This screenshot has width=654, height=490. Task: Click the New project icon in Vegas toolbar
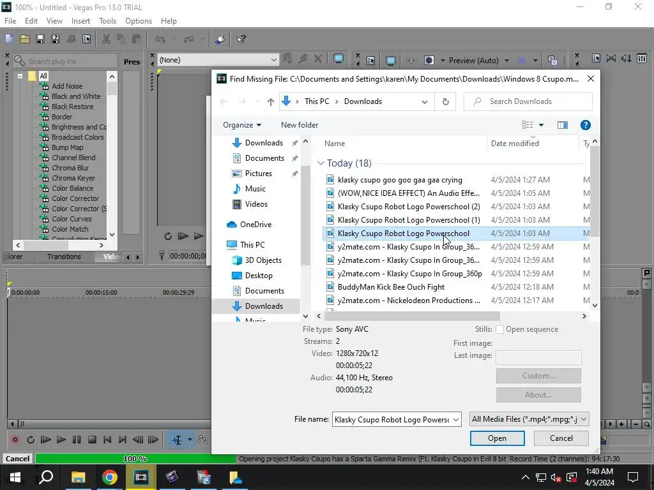(x=9, y=39)
